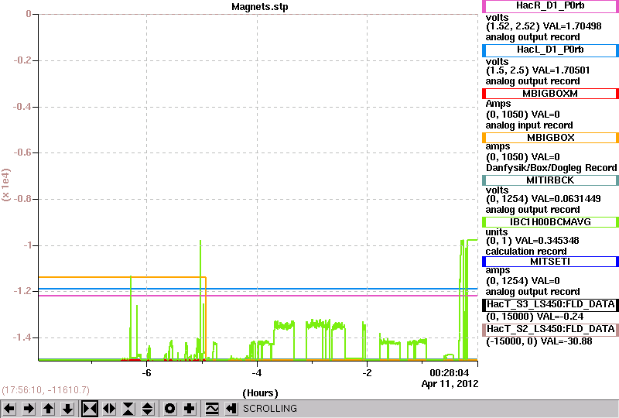The image size is (619, 418).
Task: Click the (x 1e4) y-axis scale label
Action: (x=6, y=185)
